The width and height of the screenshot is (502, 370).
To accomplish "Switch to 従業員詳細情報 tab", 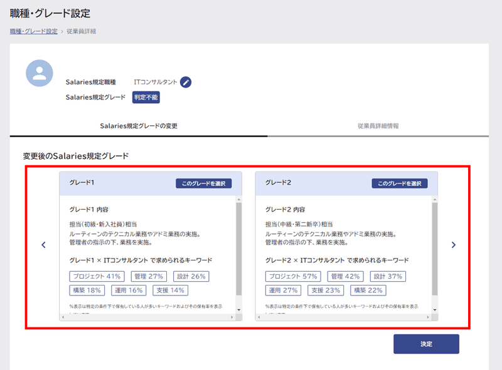I will click(x=378, y=126).
